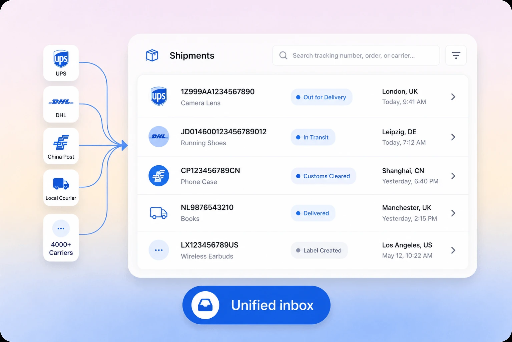Click ellipsis icon in Wireless Earbuds row
Viewport: 512px width, 342px height.
pos(159,250)
